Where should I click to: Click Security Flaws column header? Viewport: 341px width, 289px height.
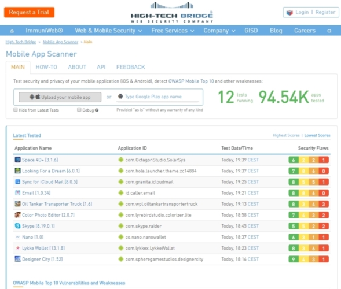313,148
